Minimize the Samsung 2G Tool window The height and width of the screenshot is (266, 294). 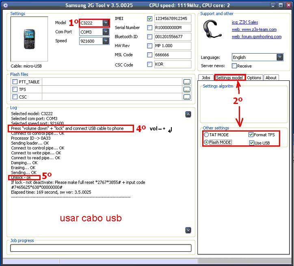click(273, 5)
